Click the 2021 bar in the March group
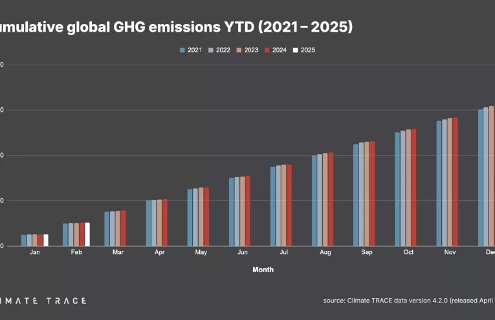 coord(107,228)
